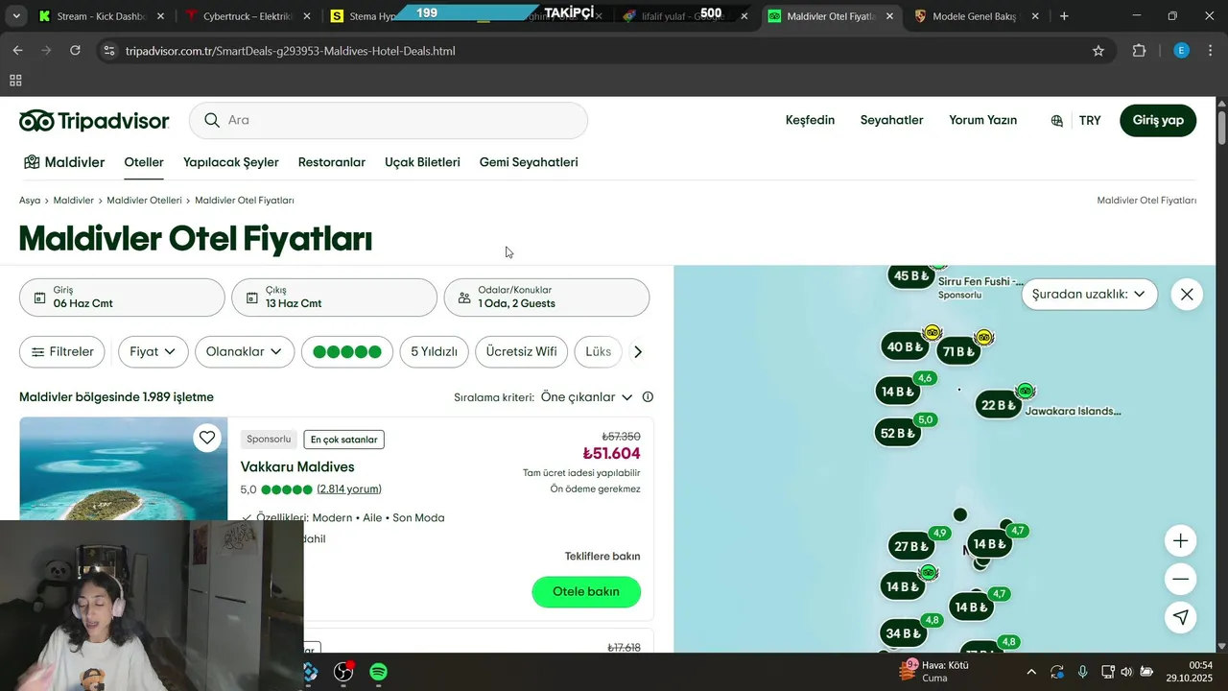The image size is (1228, 691).
Task: Click the Asya breadcrumb link
Action: (x=30, y=201)
